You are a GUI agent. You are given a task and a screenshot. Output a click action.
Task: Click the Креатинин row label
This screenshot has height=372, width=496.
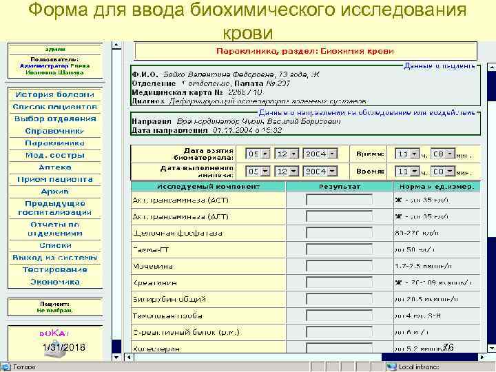pos(155,283)
